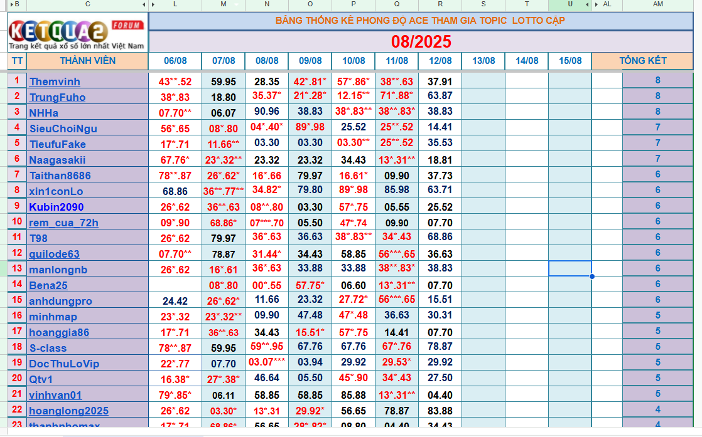
Task: Select the empty 06/08 cell in Bena25 row
Action: pos(175,284)
